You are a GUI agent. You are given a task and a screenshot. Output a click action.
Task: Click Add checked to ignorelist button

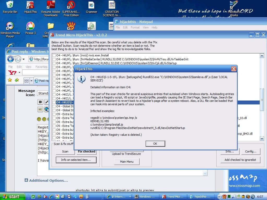[240, 160]
